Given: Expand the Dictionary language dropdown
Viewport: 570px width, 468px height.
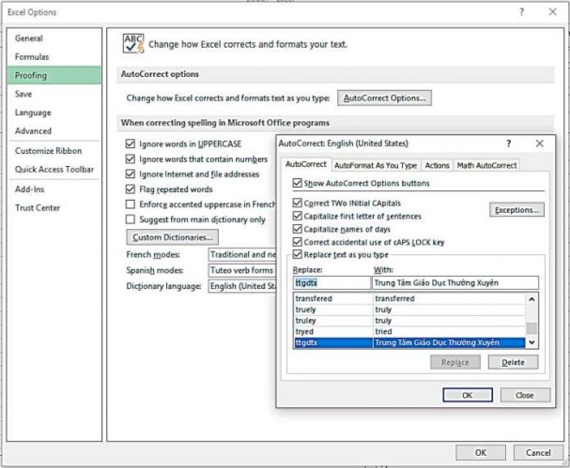Looking at the screenshot, I should (x=240, y=286).
